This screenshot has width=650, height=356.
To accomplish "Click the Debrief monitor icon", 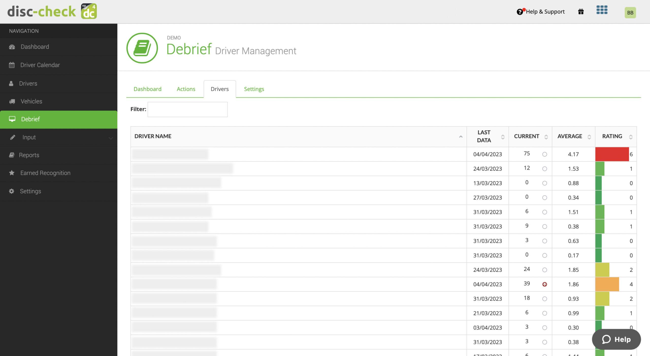I will coord(12,119).
